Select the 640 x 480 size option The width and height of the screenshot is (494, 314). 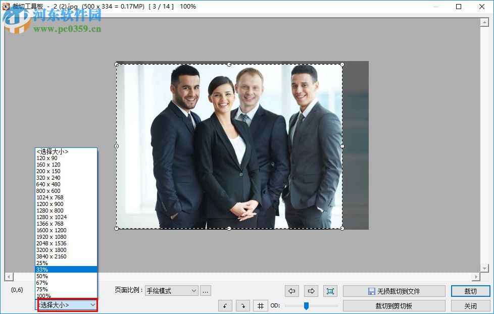(x=50, y=184)
